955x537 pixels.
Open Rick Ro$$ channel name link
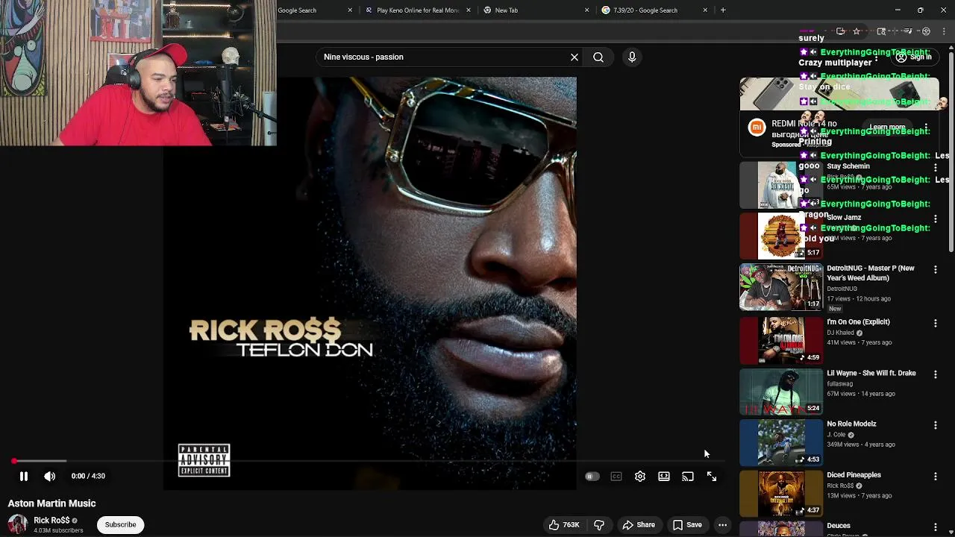tap(51, 521)
